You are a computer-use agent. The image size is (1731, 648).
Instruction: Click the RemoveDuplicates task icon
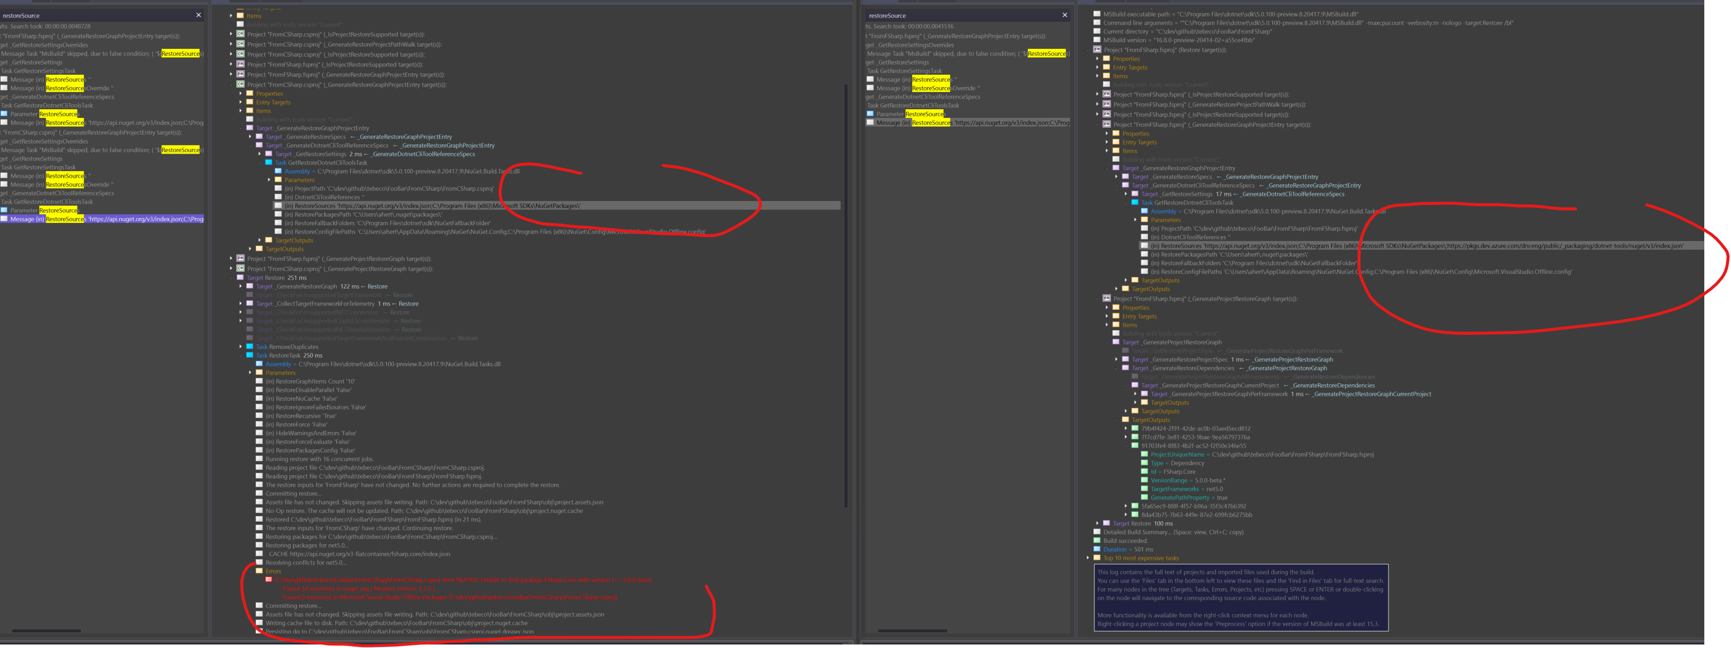[250, 346]
